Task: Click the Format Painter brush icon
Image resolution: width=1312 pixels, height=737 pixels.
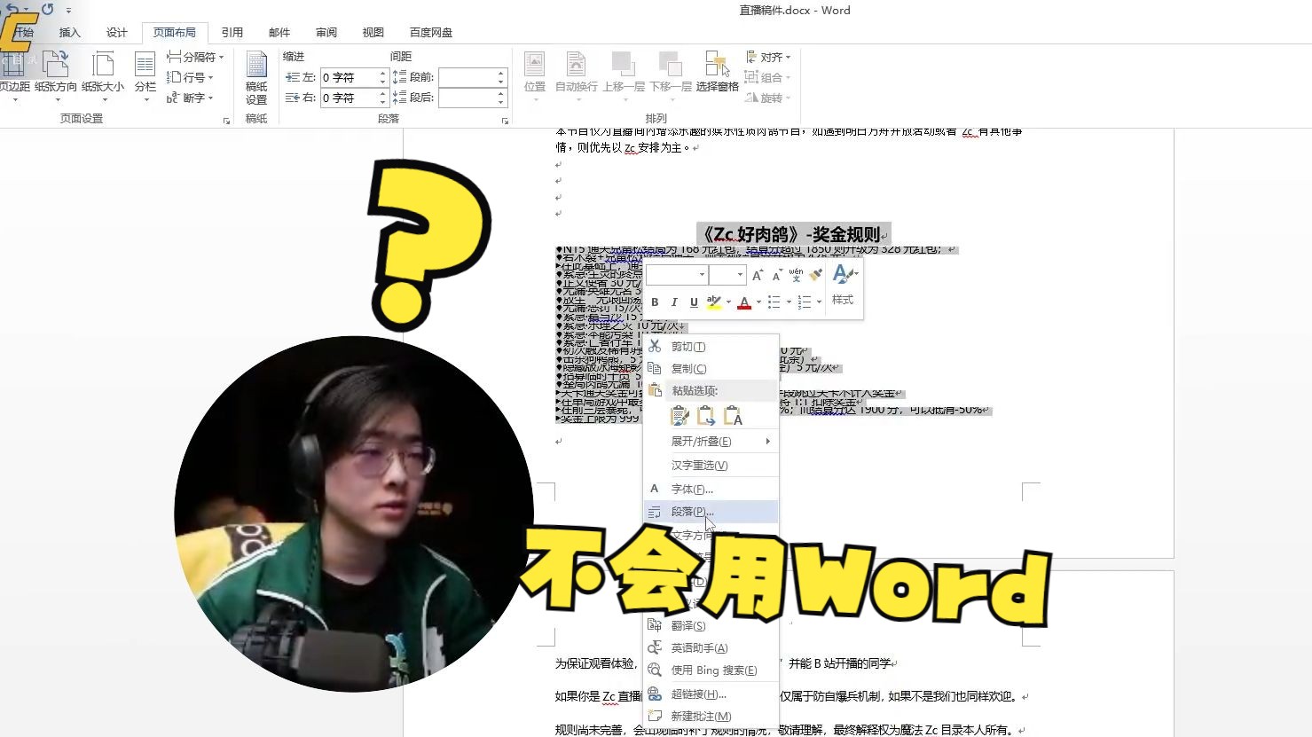Action: coord(815,275)
